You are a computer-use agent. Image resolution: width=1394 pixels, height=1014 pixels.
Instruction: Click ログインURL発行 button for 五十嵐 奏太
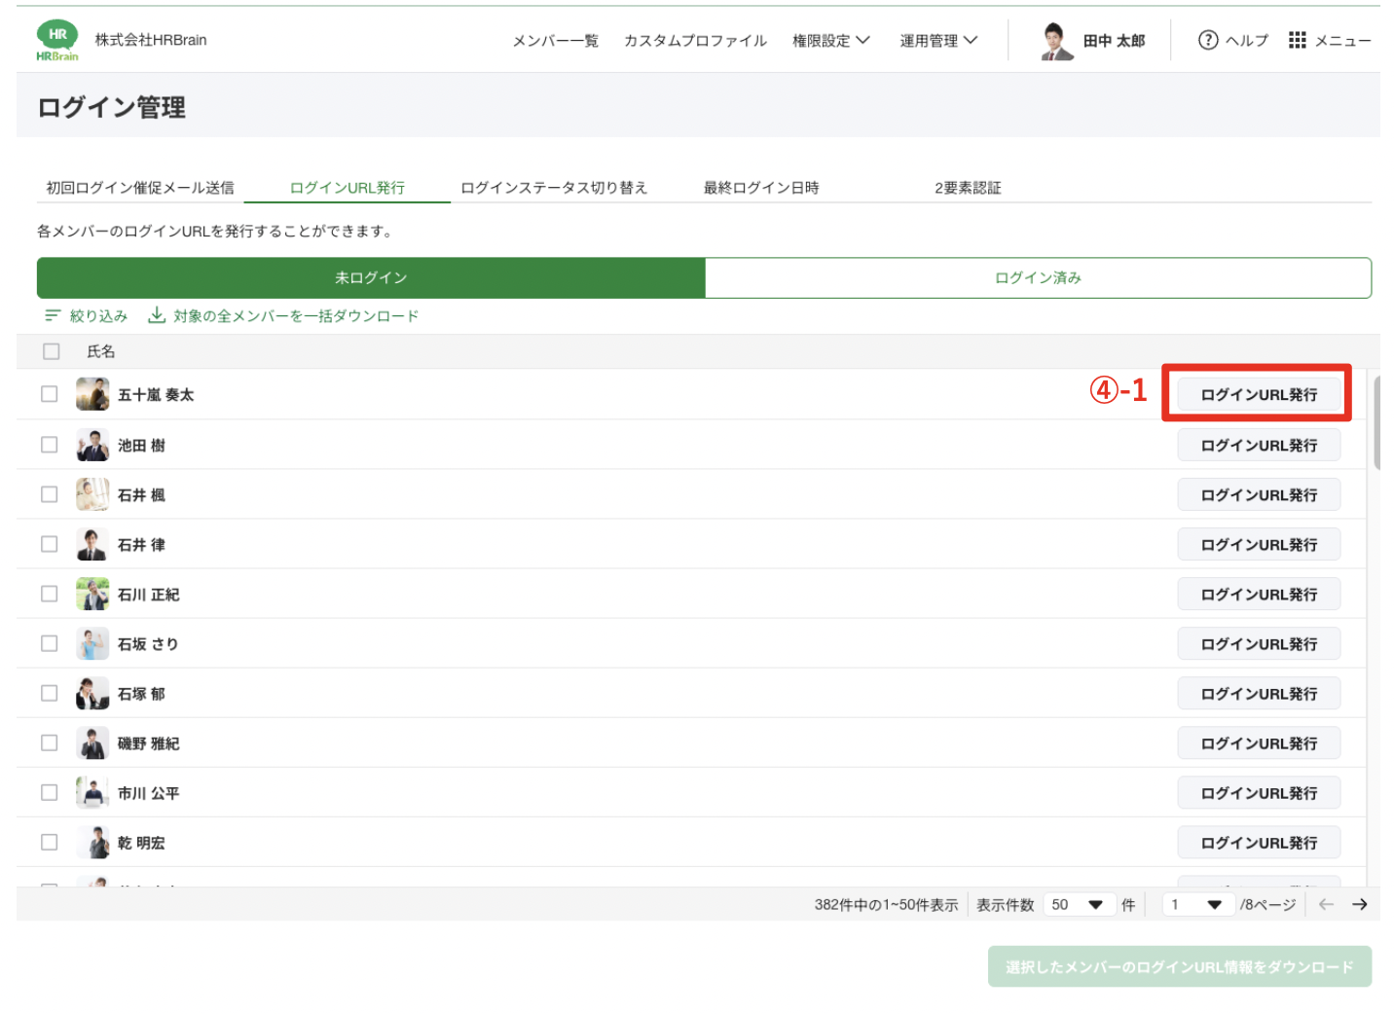(1258, 394)
